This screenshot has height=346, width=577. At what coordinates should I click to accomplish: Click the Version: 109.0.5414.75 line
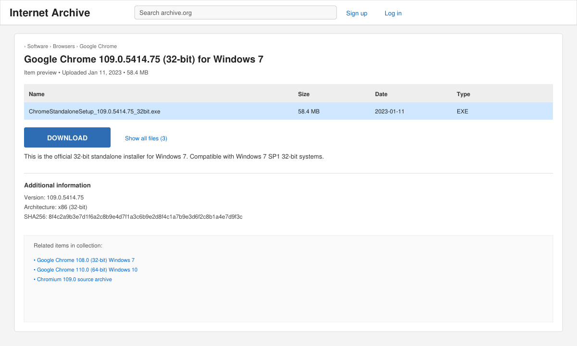[54, 198]
